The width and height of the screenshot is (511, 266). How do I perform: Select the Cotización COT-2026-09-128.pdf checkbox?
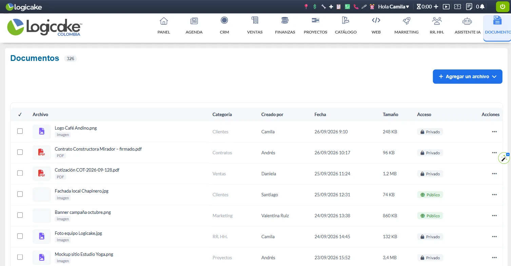click(x=20, y=173)
